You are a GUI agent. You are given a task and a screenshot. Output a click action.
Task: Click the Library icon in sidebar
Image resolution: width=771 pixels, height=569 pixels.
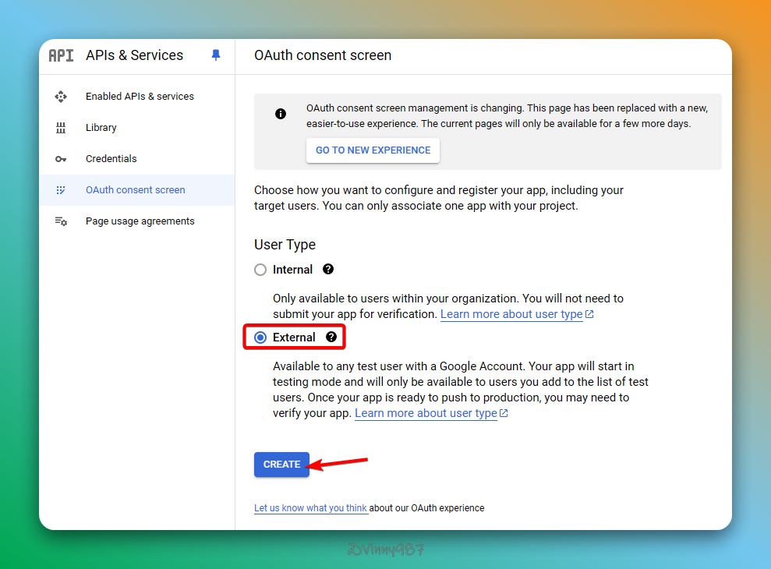61,128
